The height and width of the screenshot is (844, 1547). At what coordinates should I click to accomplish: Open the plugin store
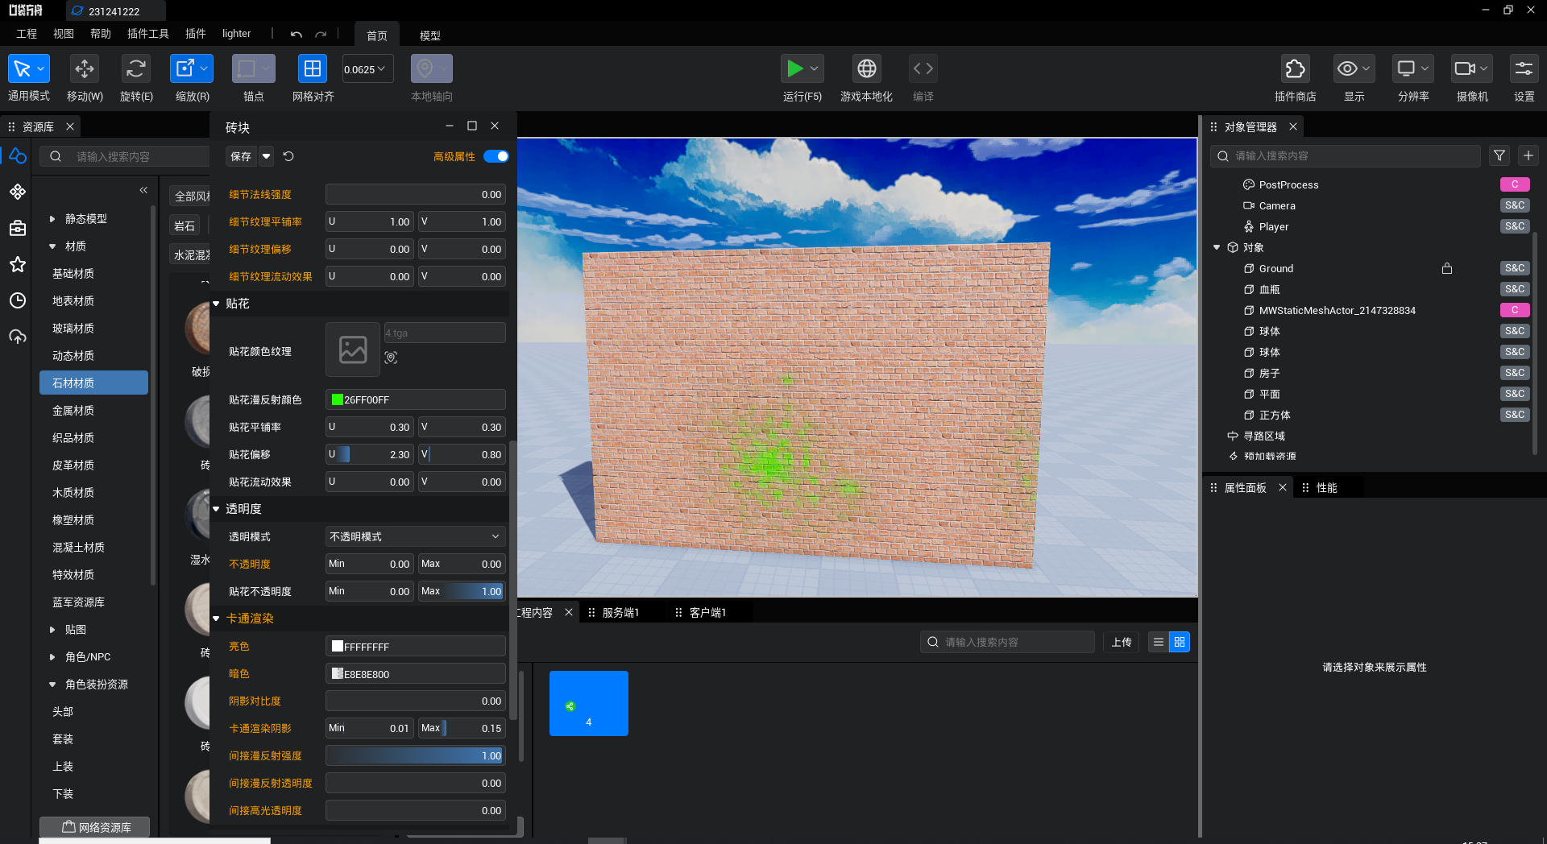1295,68
